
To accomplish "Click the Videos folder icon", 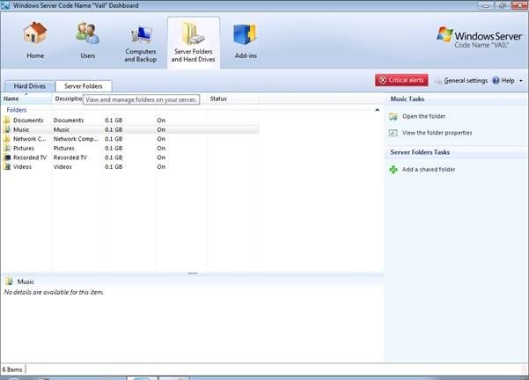I will 7,166.
